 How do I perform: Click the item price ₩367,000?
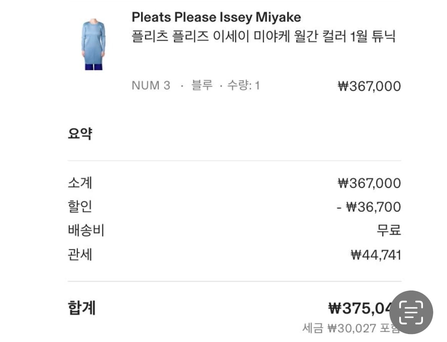pos(369,86)
